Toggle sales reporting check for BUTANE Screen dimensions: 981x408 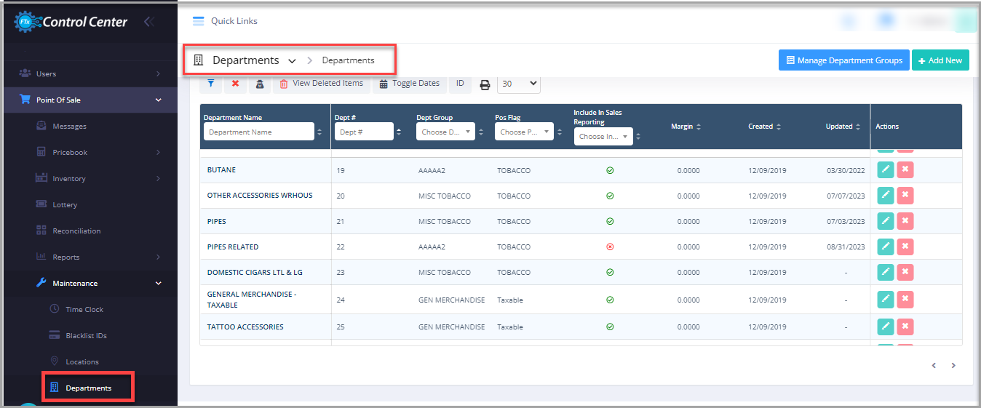pos(610,170)
